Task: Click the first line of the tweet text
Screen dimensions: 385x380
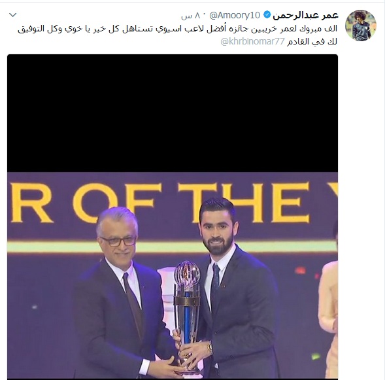Action: click(x=177, y=29)
